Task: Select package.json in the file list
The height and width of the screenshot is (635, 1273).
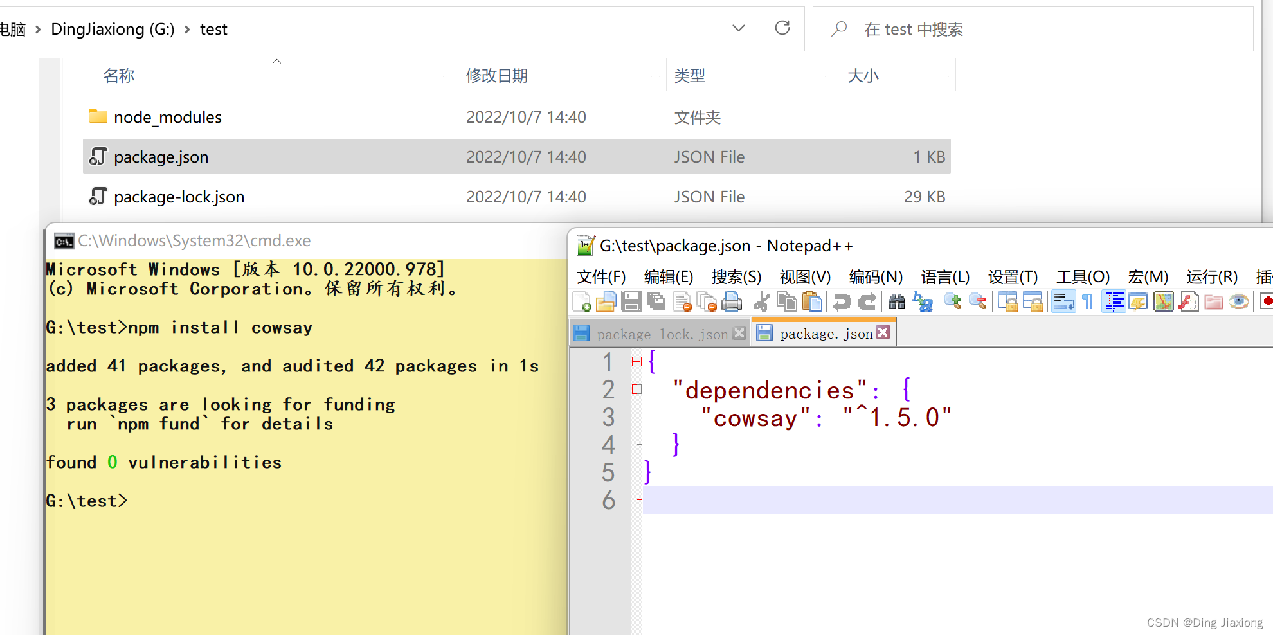Action: click(x=517, y=157)
